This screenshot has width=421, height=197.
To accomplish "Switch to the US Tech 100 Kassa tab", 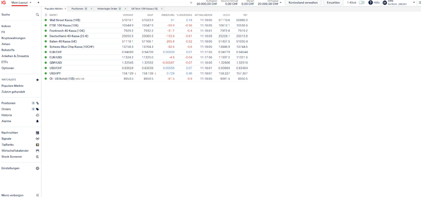I will click(144, 9).
